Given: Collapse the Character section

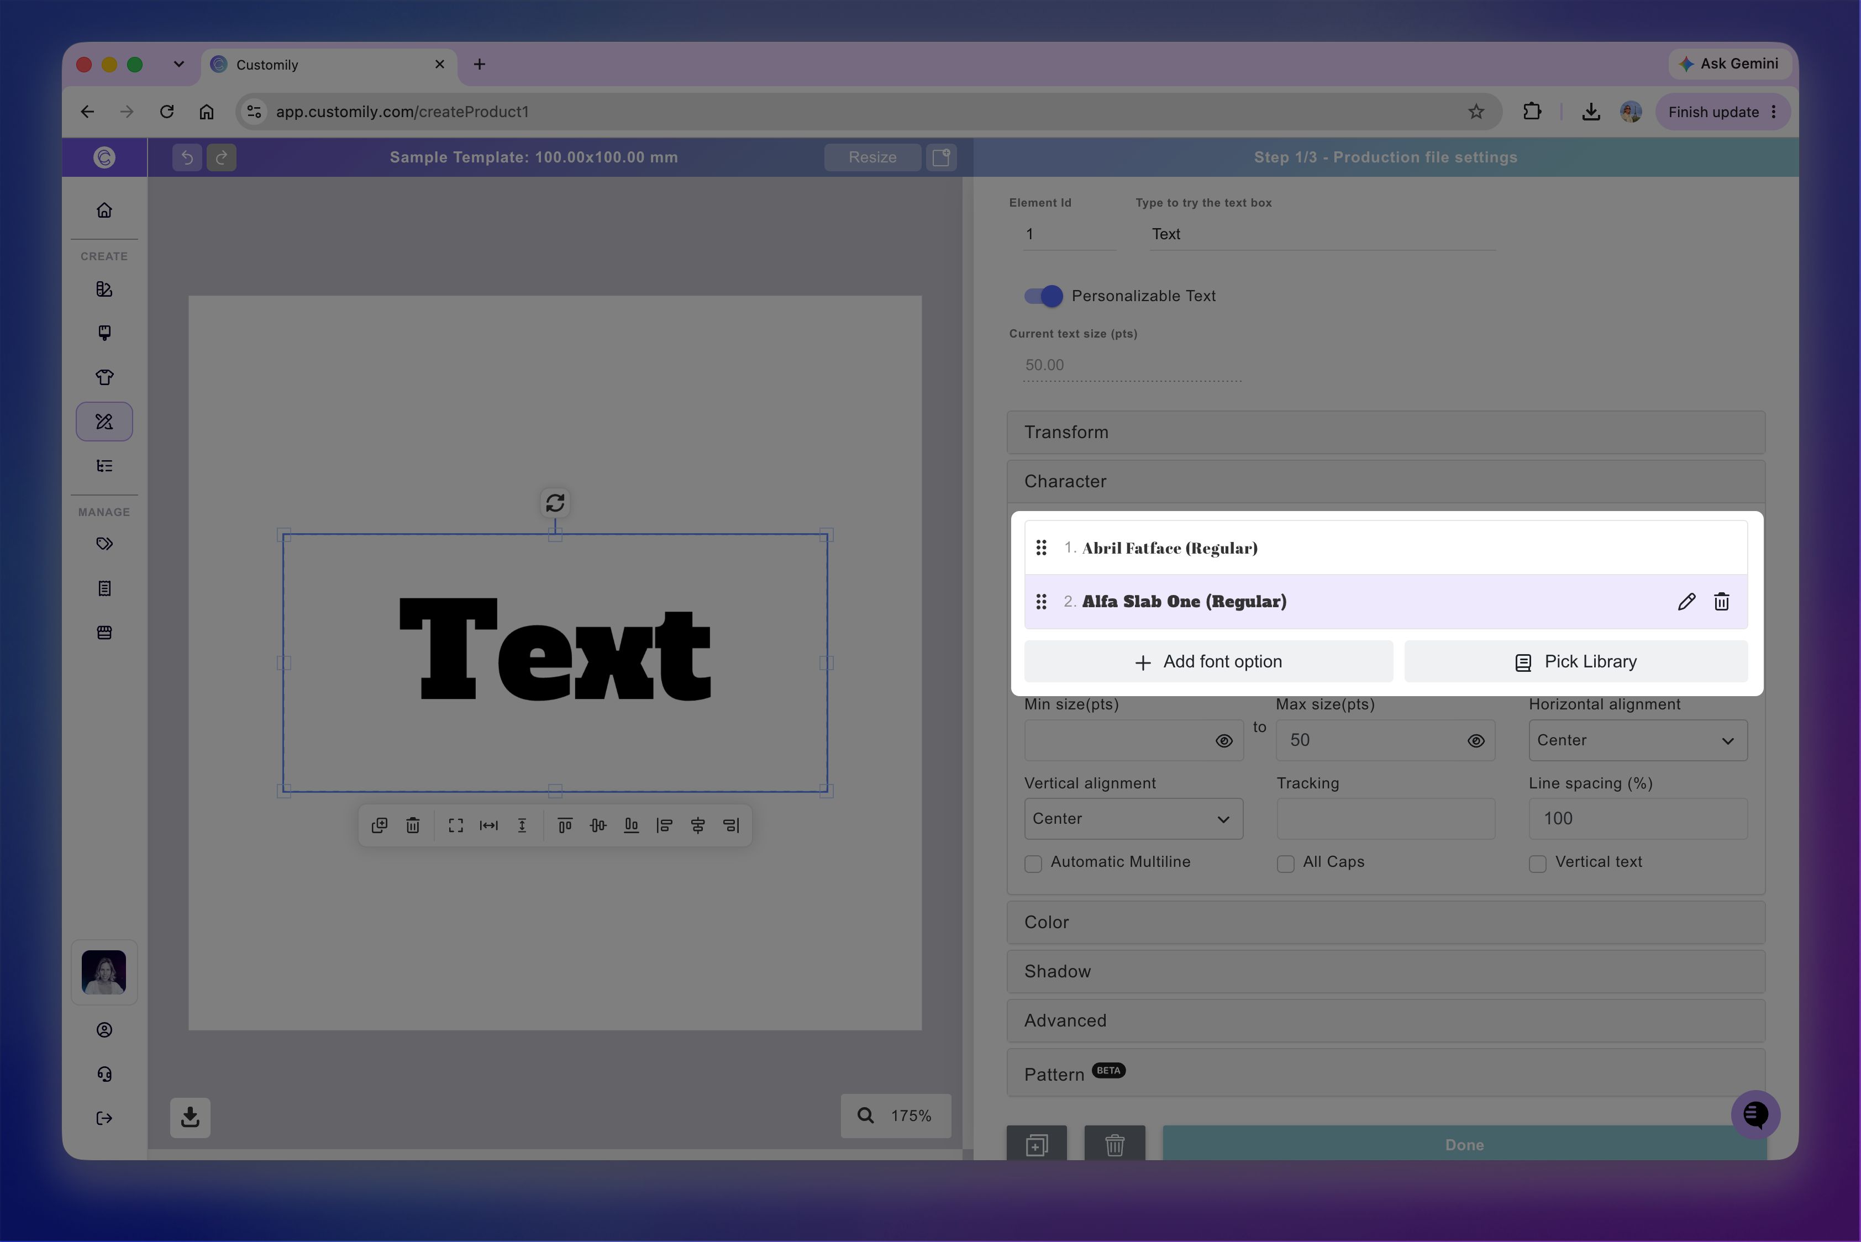Looking at the screenshot, I should pos(1386,481).
